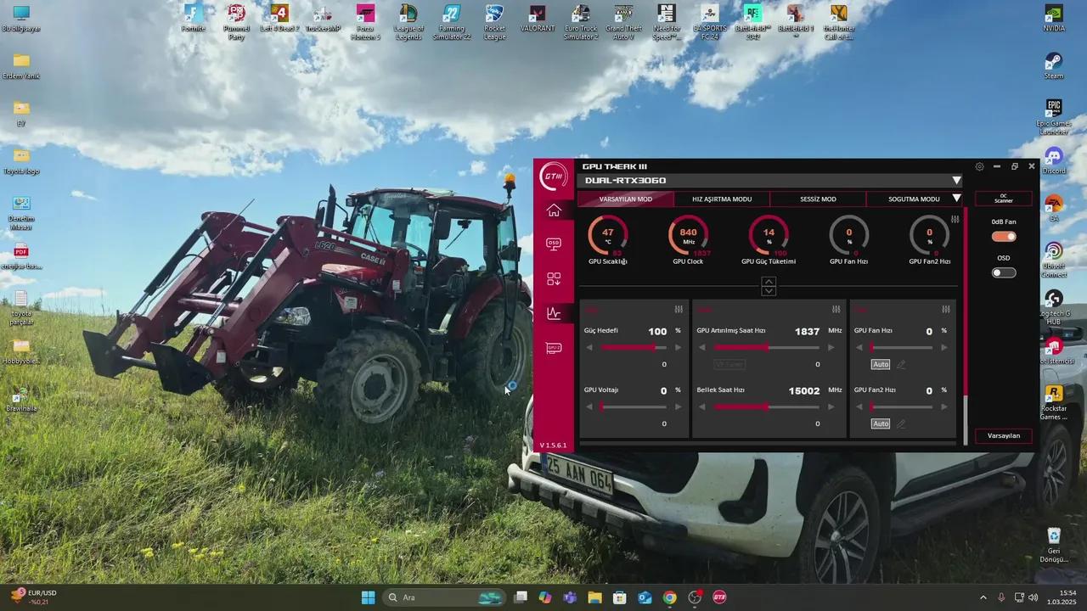
Task: Open the utilities download icon in the sidebar
Action: (554, 279)
